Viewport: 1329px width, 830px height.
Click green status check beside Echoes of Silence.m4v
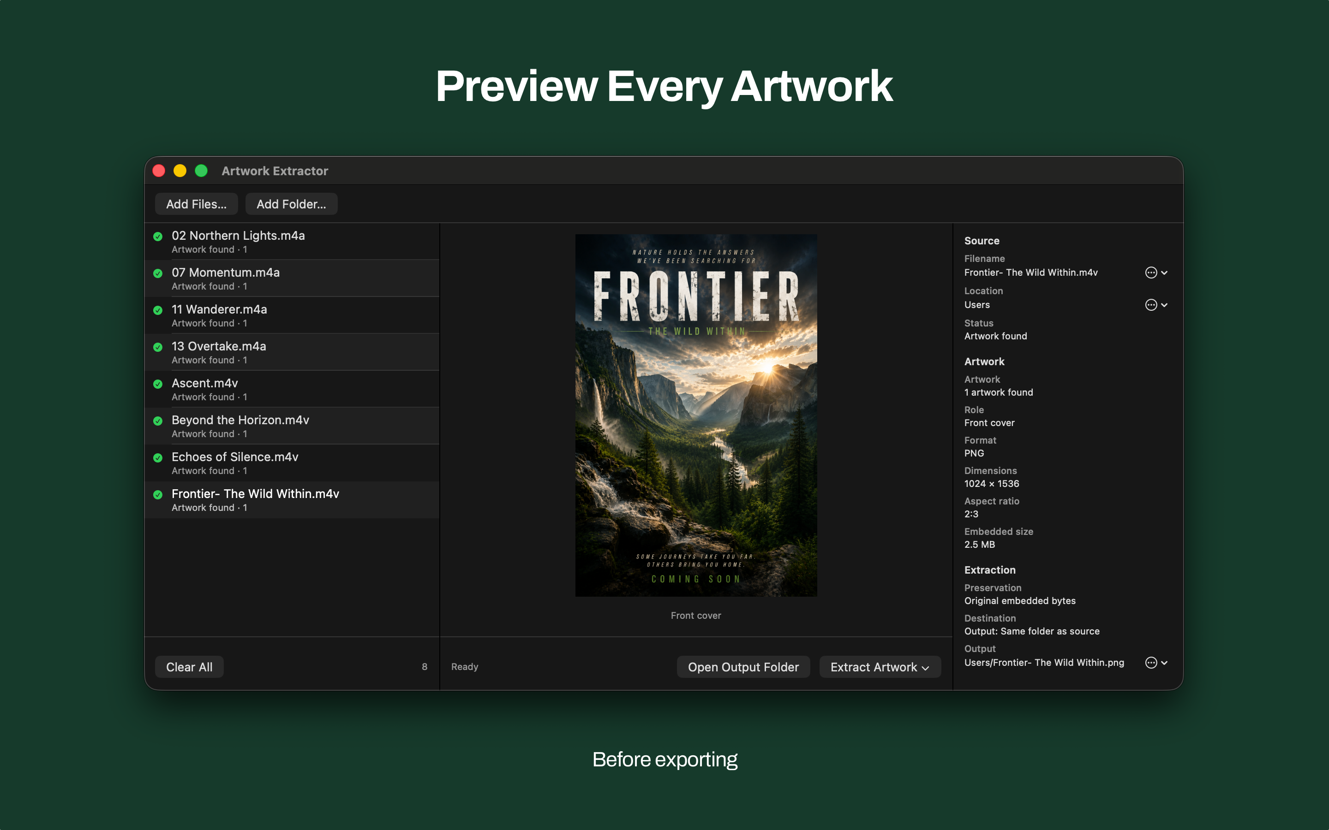(158, 458)
